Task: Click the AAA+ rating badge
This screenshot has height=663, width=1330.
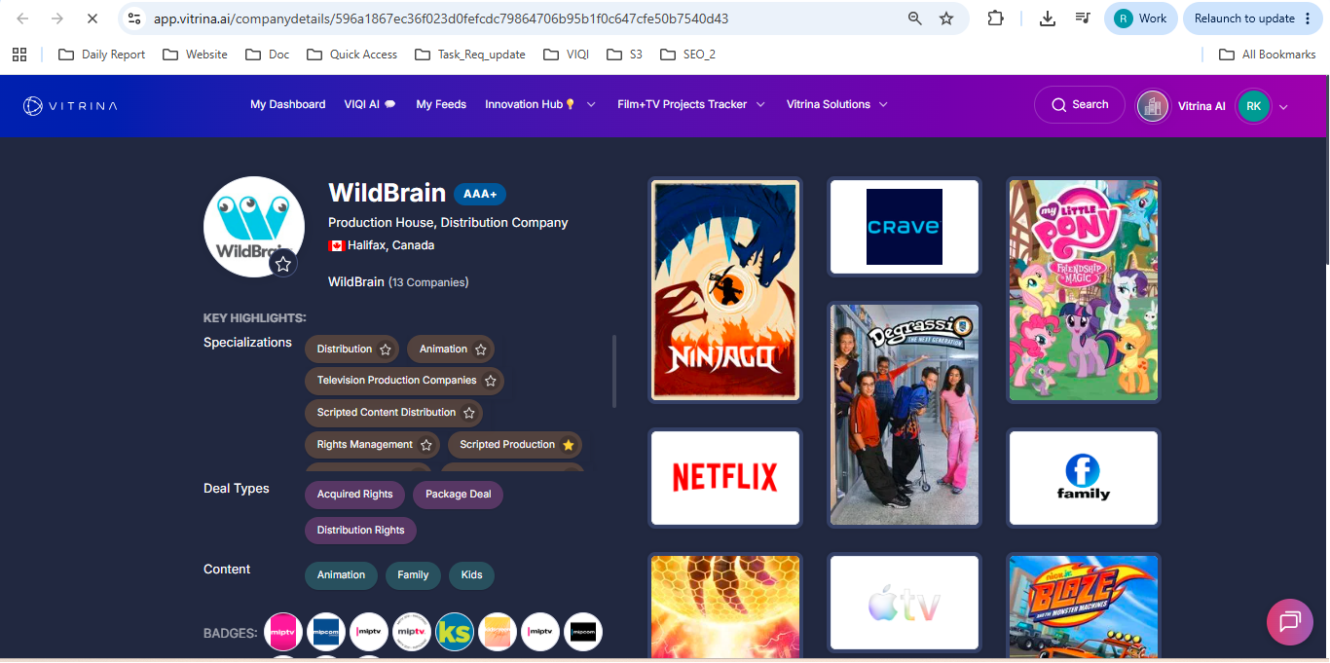Action: pyautogui.click(x=480, y=194)
